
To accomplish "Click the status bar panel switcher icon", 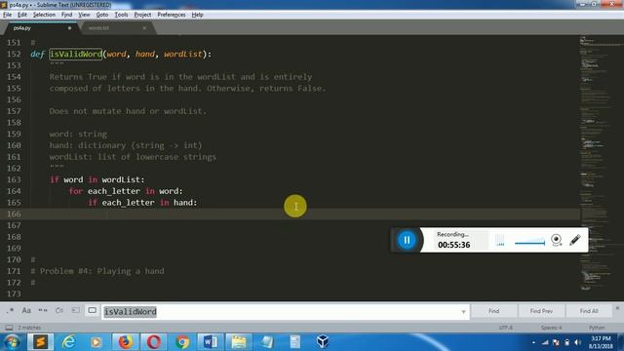I will pos(9,328).
